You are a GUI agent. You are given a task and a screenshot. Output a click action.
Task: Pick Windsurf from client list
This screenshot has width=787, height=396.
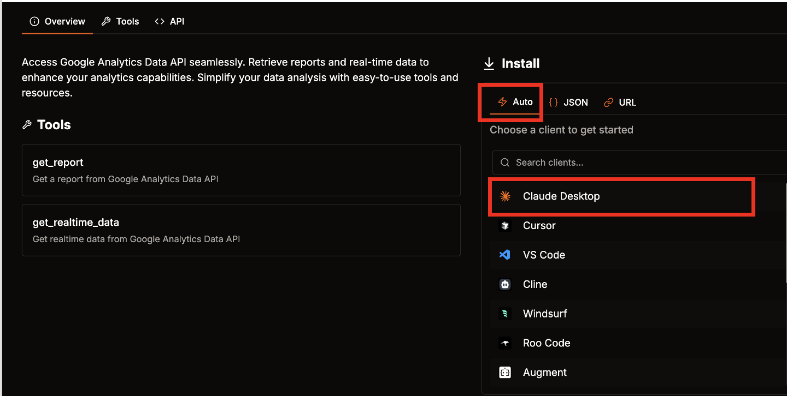click(x=638, y=314)
